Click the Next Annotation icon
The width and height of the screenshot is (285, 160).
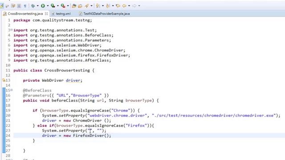point(98,6)
